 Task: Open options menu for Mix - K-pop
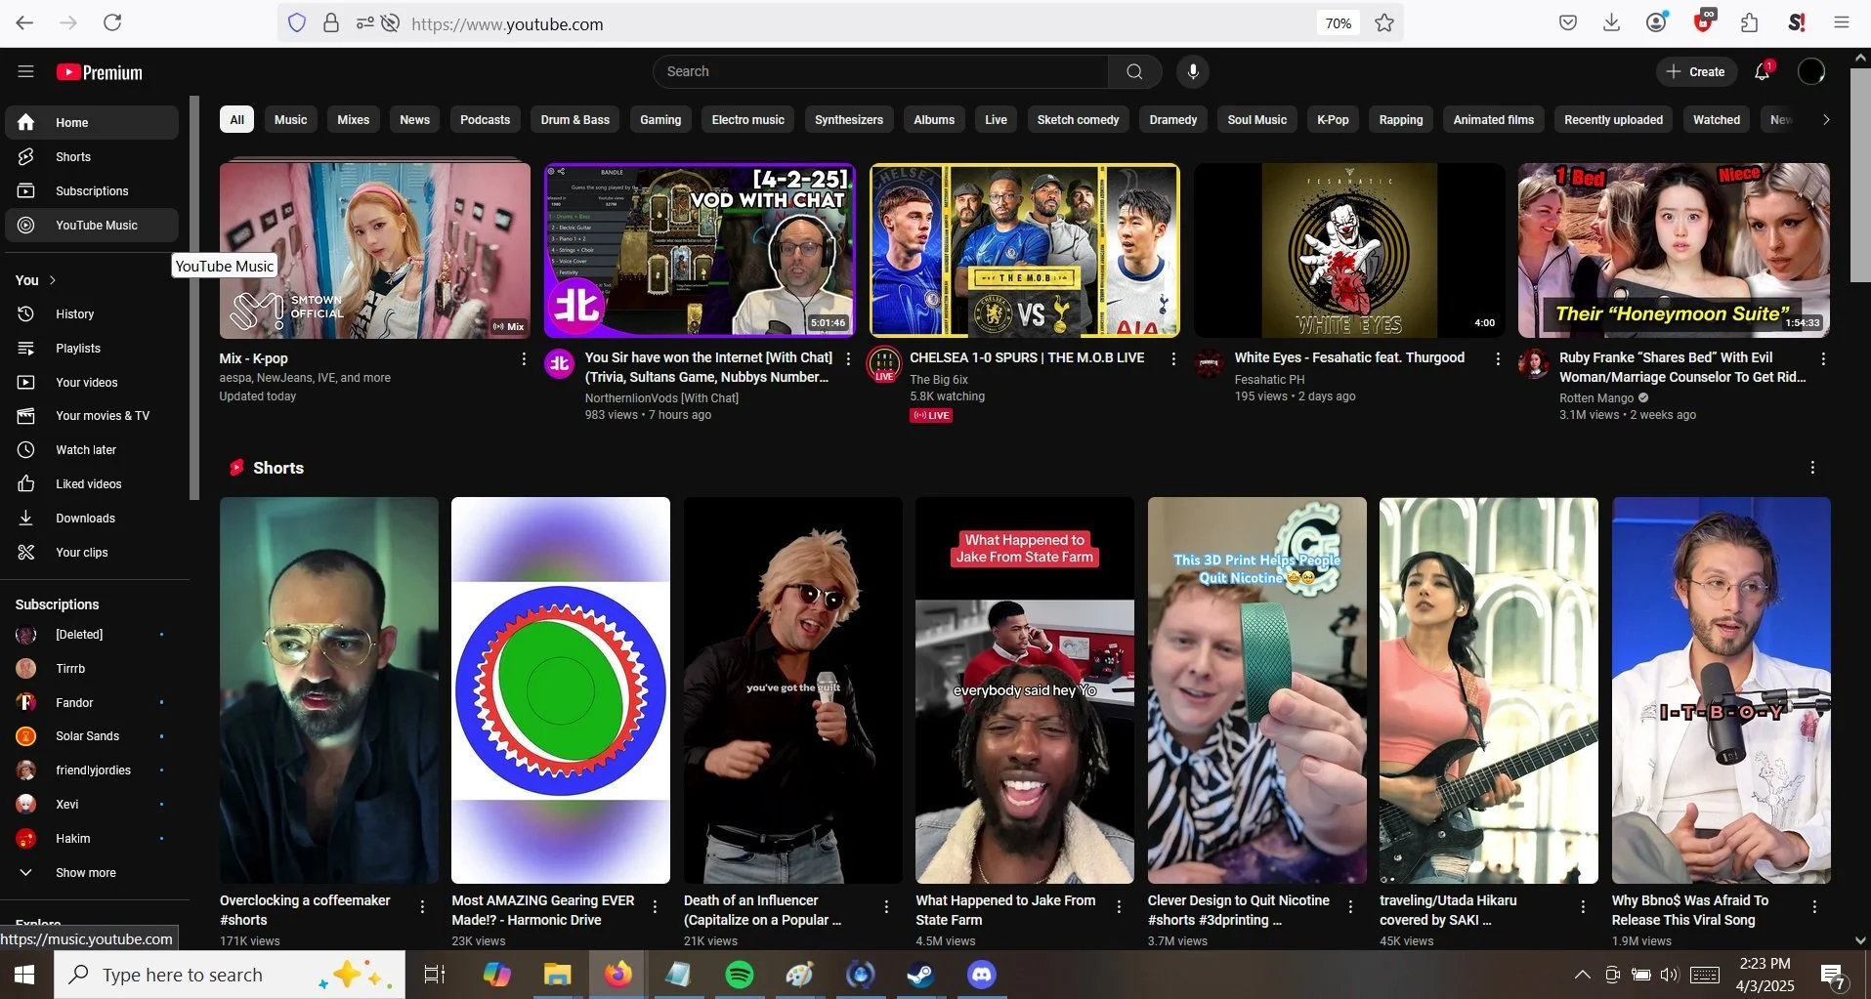[x=524, y=359]
